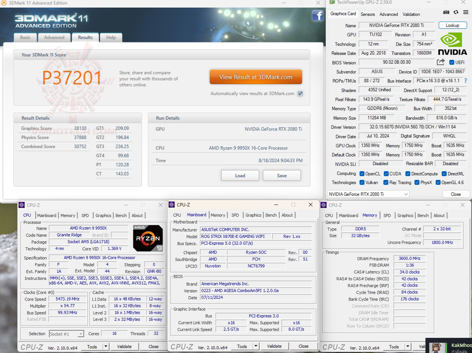Click the GPU-Z screenshot camera icon
This screenshot has width=472, height=353.
(446, 12)
